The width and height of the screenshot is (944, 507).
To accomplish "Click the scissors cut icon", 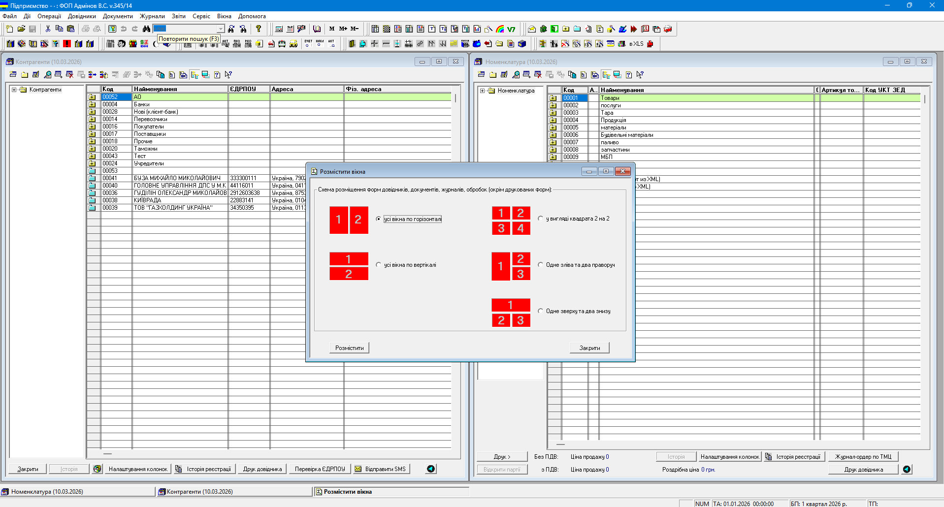I will tap(48, 29).
